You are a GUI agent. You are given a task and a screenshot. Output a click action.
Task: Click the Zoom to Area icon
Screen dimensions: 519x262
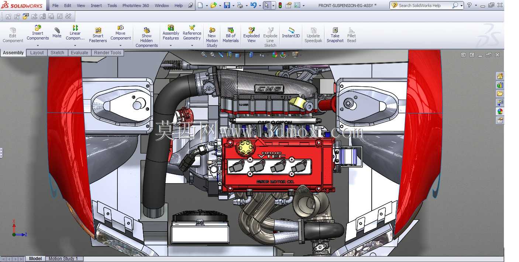pos(213,55)
